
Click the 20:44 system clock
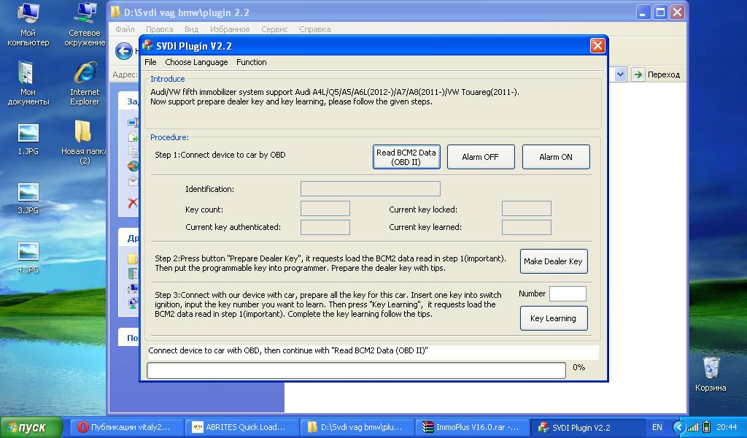[x=727, y=427]
